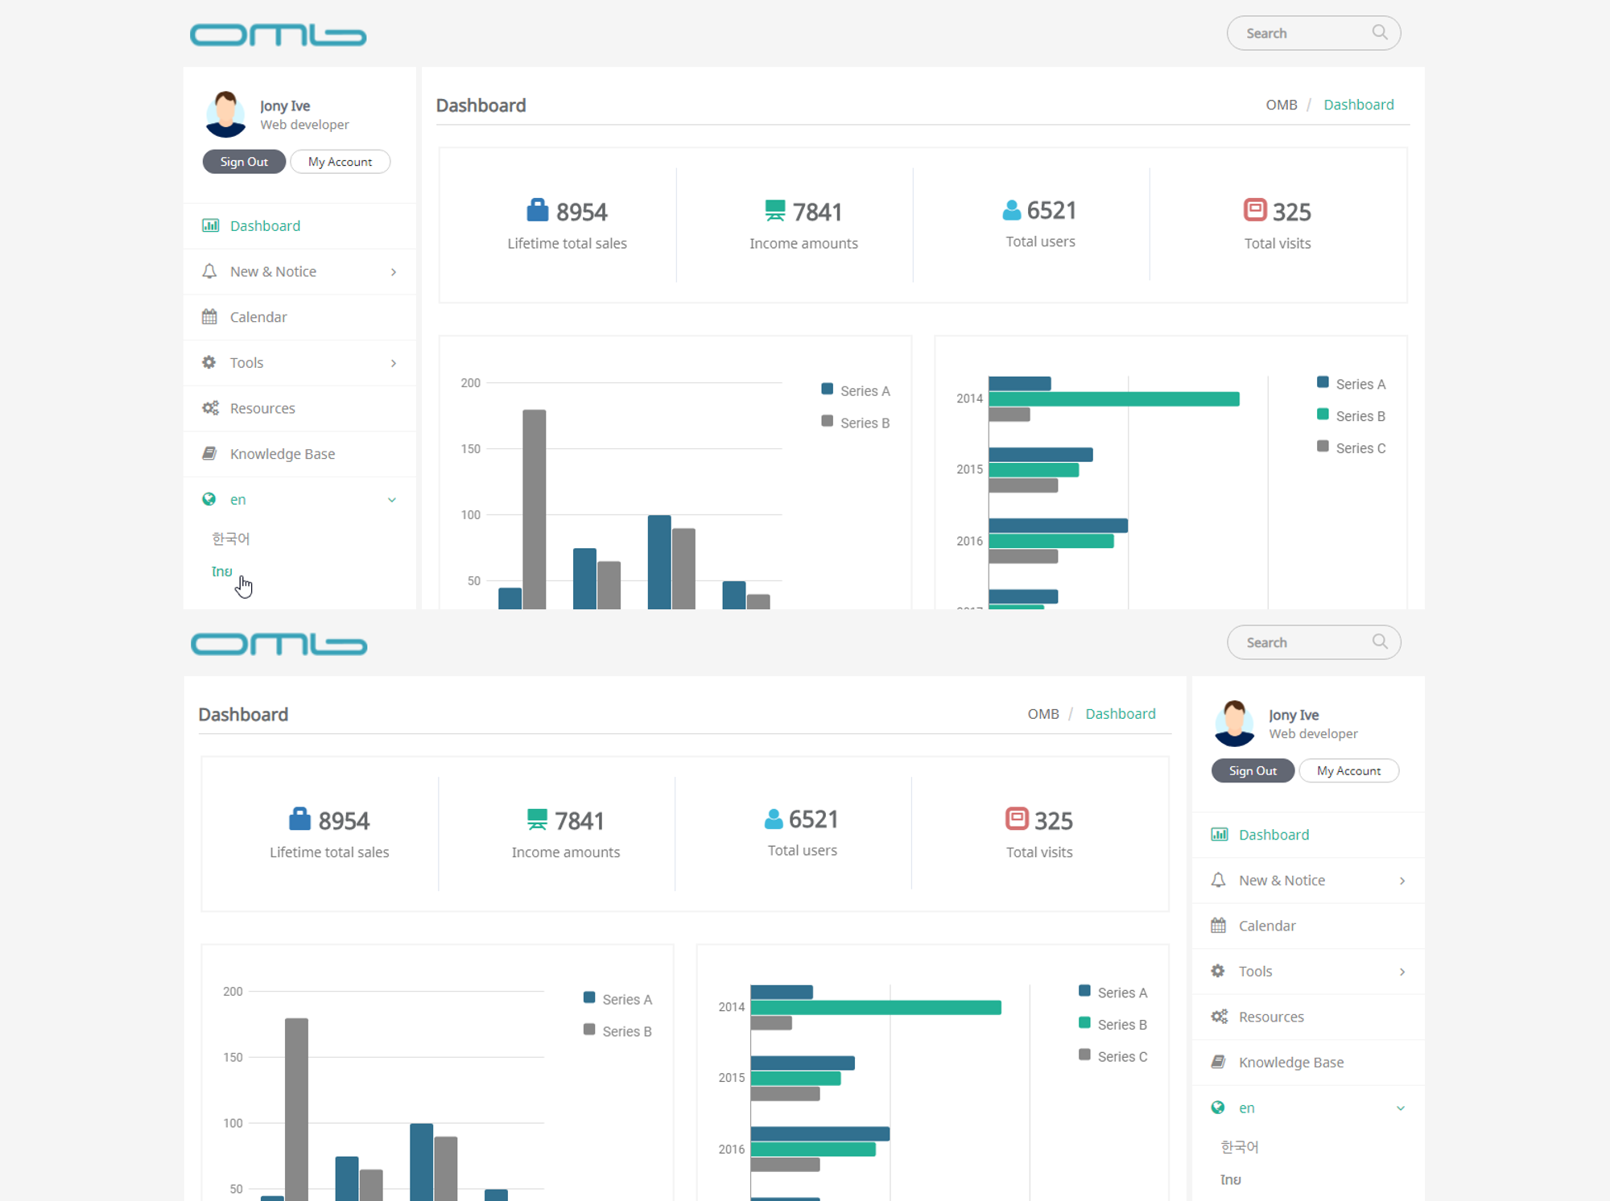Screen dimensions: 1610x1201
Task: Click the bell icon in the left sidebar
Action: (x=209, y=271)
